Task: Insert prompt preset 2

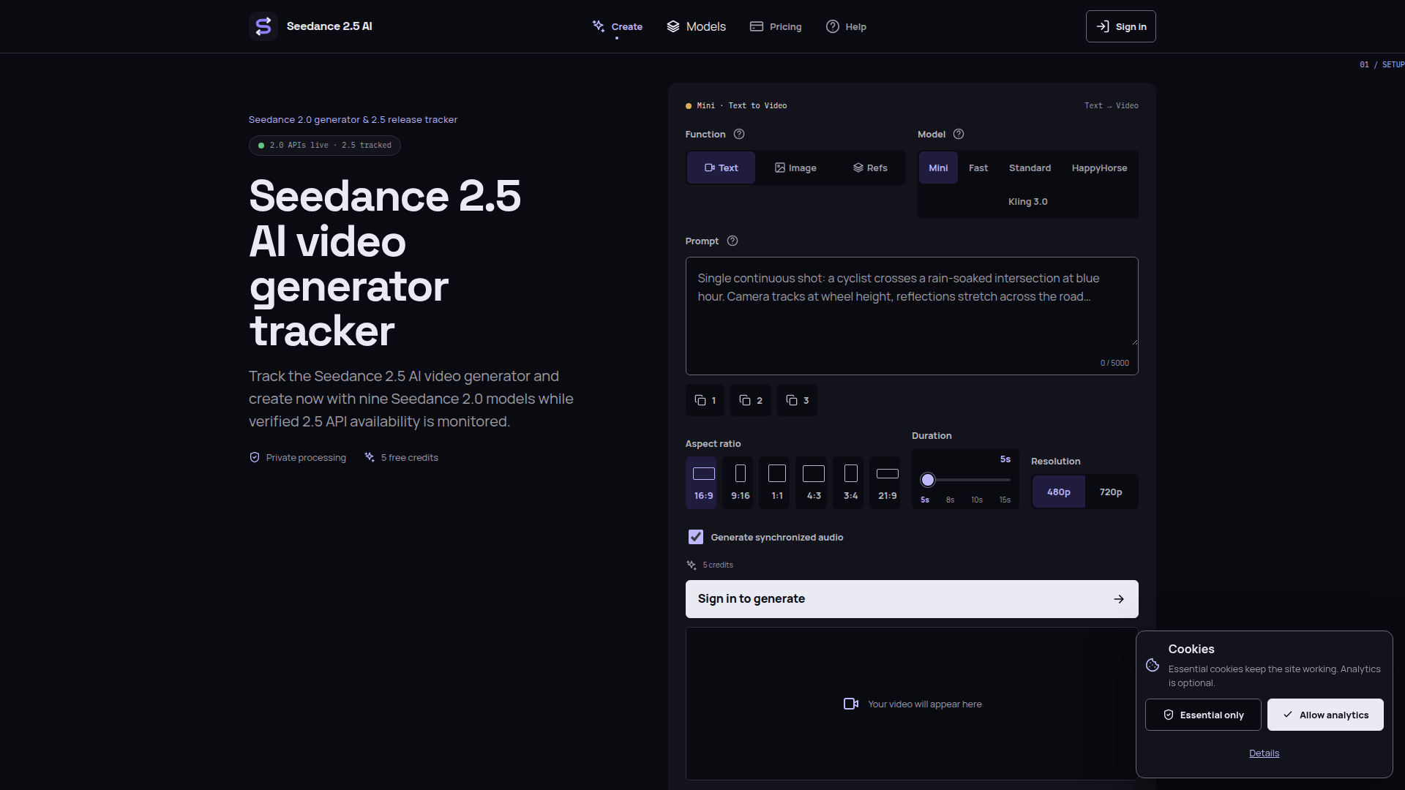Action: (751, 400)
